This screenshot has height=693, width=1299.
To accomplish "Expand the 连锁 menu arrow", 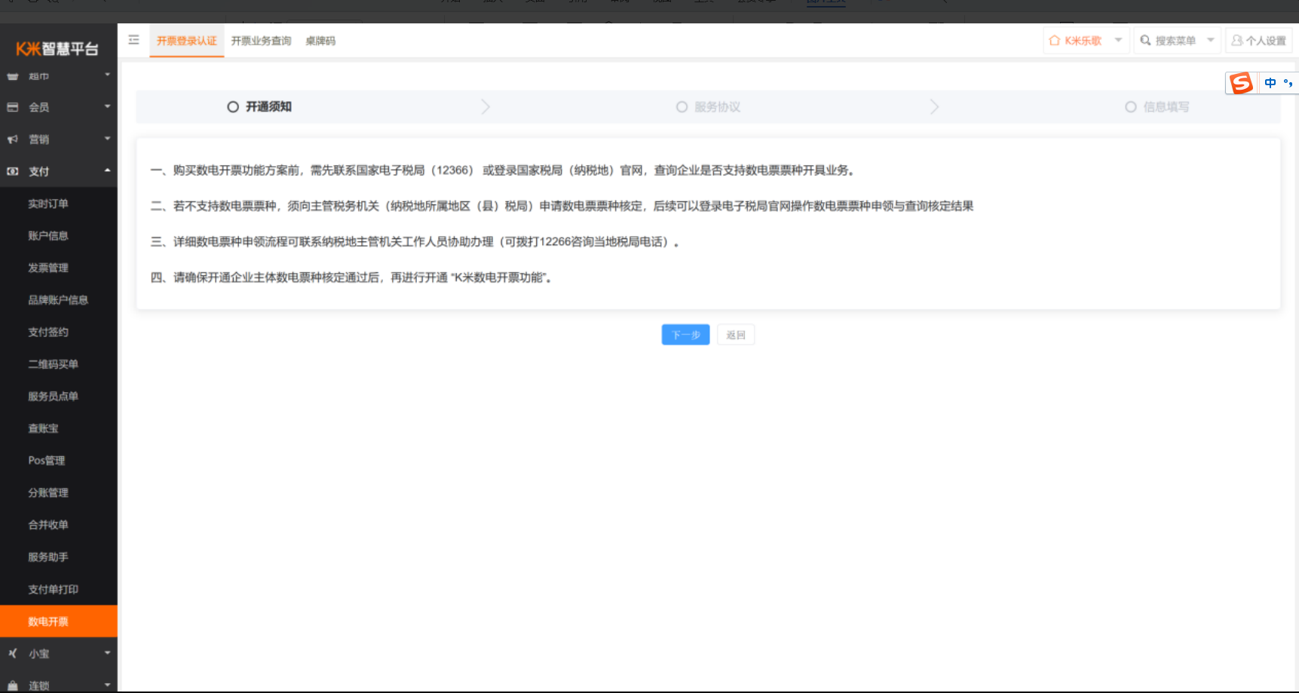I will tap(107, 685).
